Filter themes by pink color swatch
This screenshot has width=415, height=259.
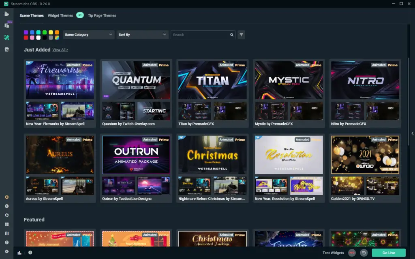click(x=32, y=38)
